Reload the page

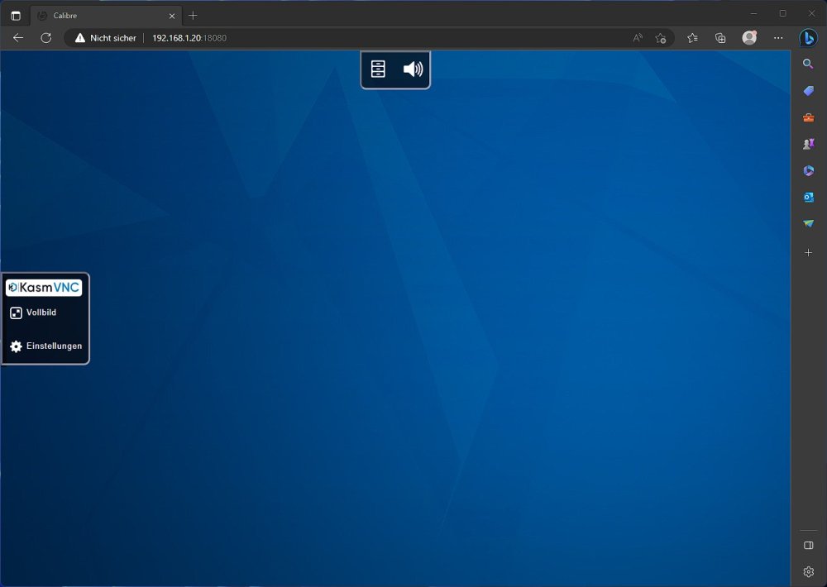(45, 38)
